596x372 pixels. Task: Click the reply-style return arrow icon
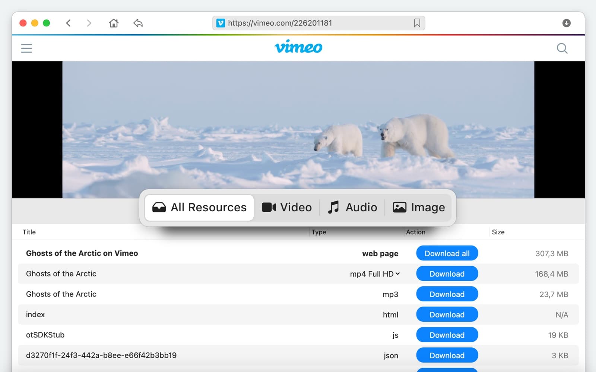coord(138,23)
